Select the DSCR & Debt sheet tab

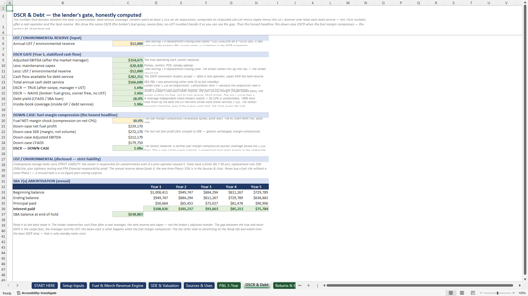(x=257, y=285)
